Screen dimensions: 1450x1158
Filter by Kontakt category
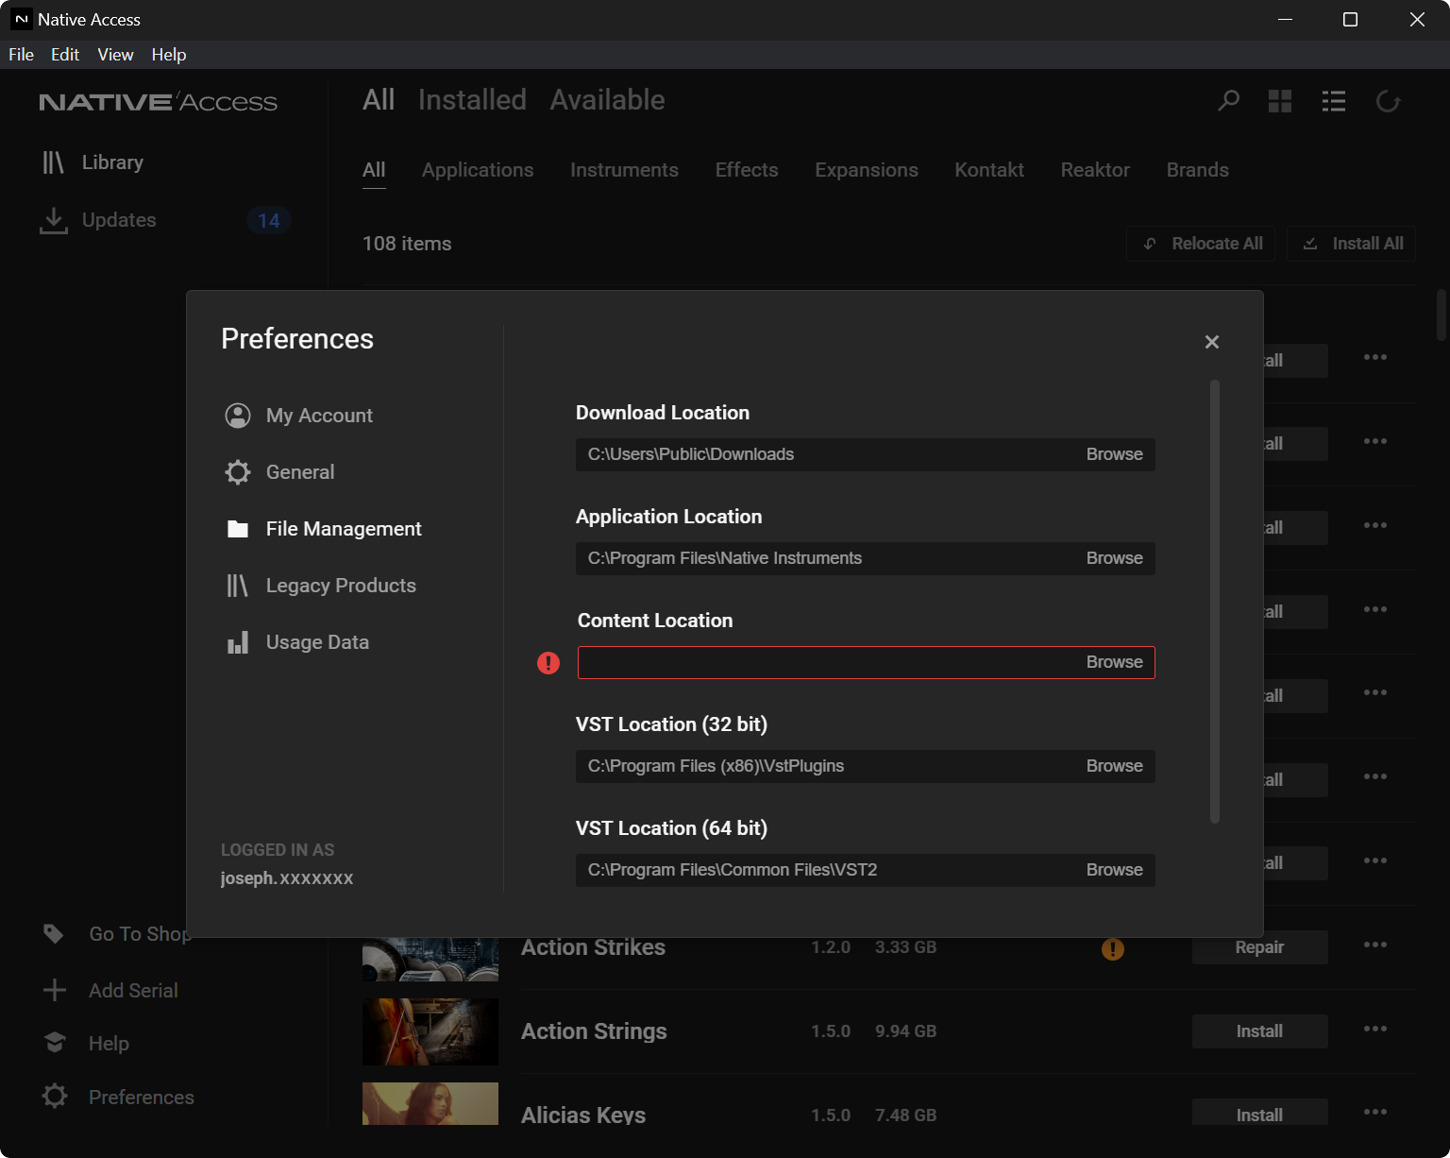coord(989,170)
